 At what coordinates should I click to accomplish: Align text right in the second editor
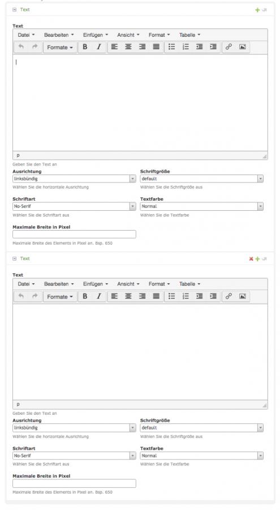pyautogui.click(x=143, y=296)
